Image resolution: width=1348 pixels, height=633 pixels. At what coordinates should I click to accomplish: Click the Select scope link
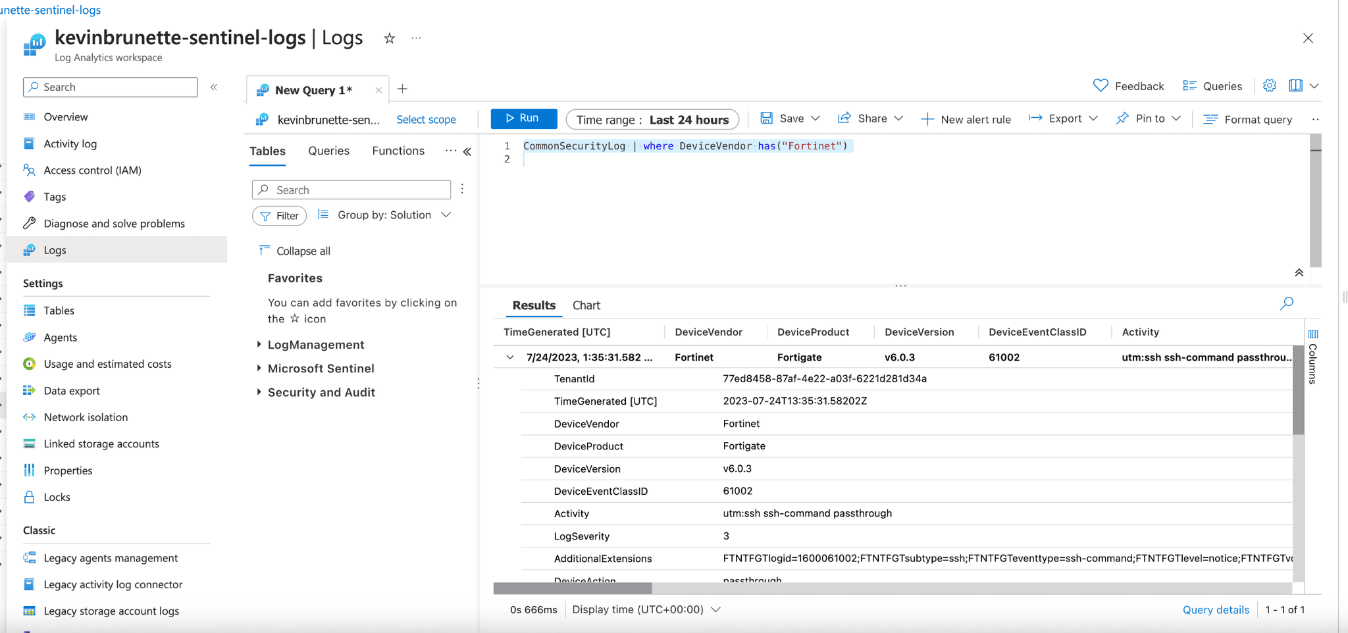click(x=426, y=119)
